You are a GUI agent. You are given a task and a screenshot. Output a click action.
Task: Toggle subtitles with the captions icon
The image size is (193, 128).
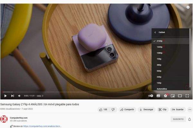[158, 96]
